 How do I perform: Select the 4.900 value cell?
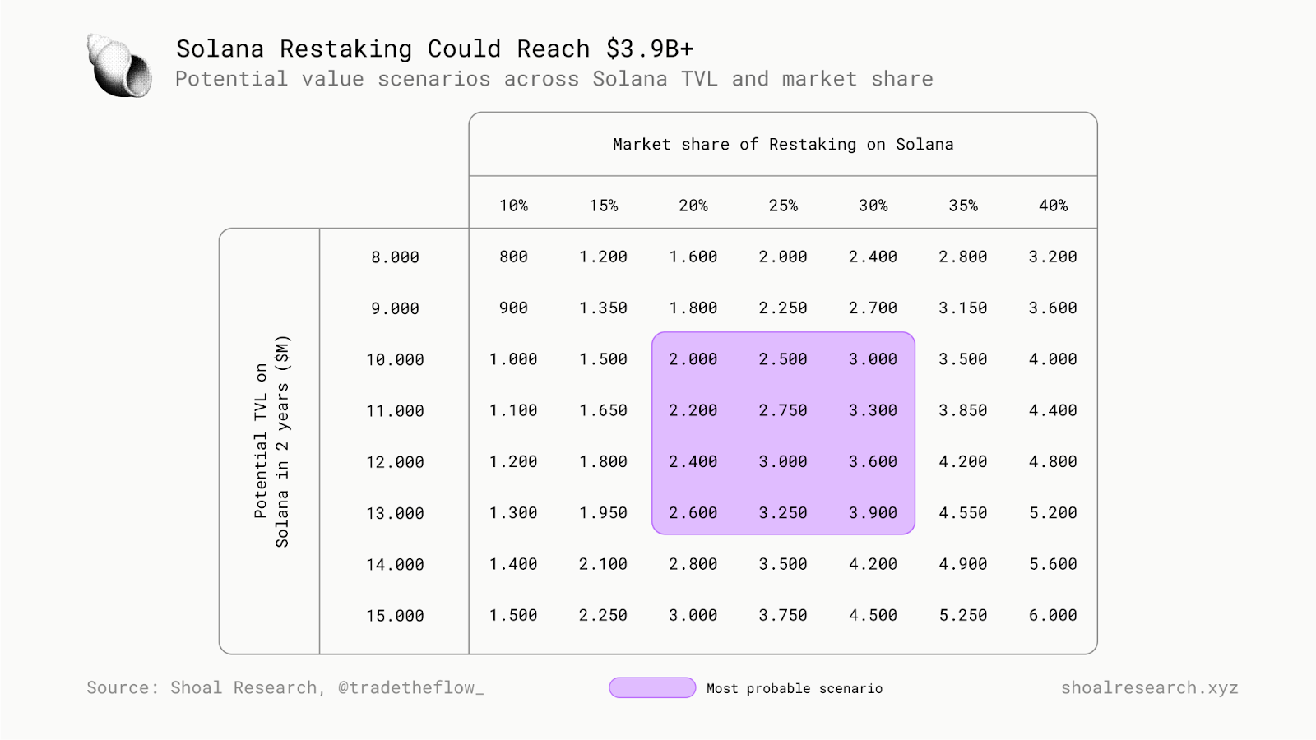pyautogui.click(x=963, y=564)
